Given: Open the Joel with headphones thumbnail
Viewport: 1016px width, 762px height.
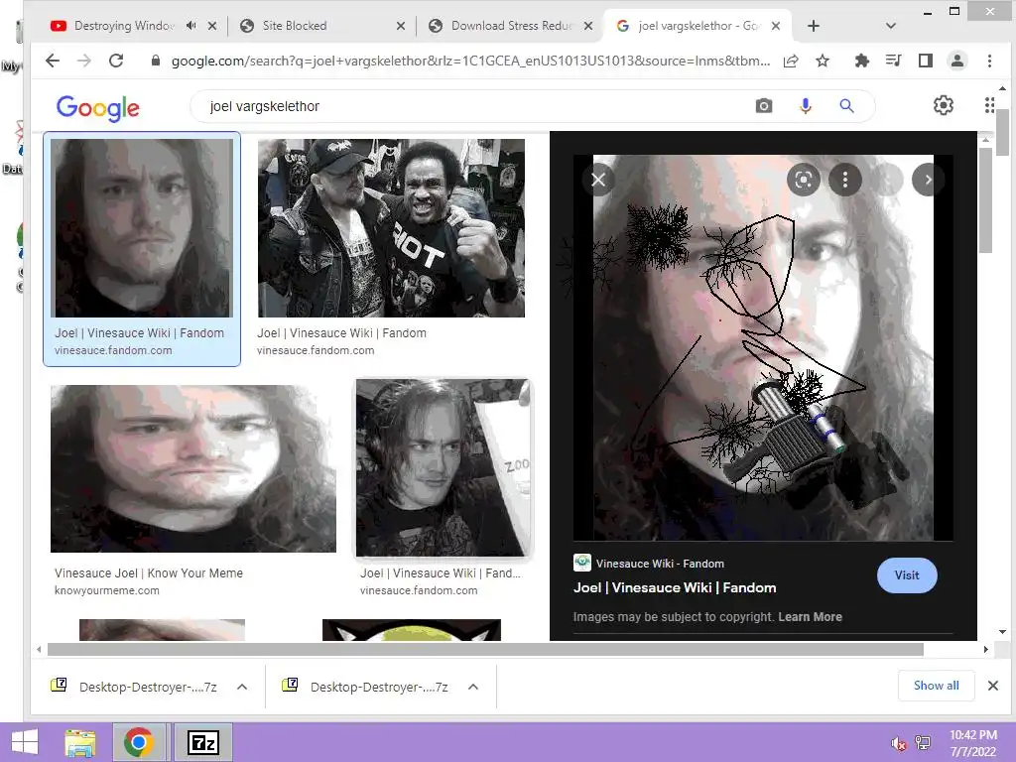Looking at the screenshot, I should tap(444, 468).
